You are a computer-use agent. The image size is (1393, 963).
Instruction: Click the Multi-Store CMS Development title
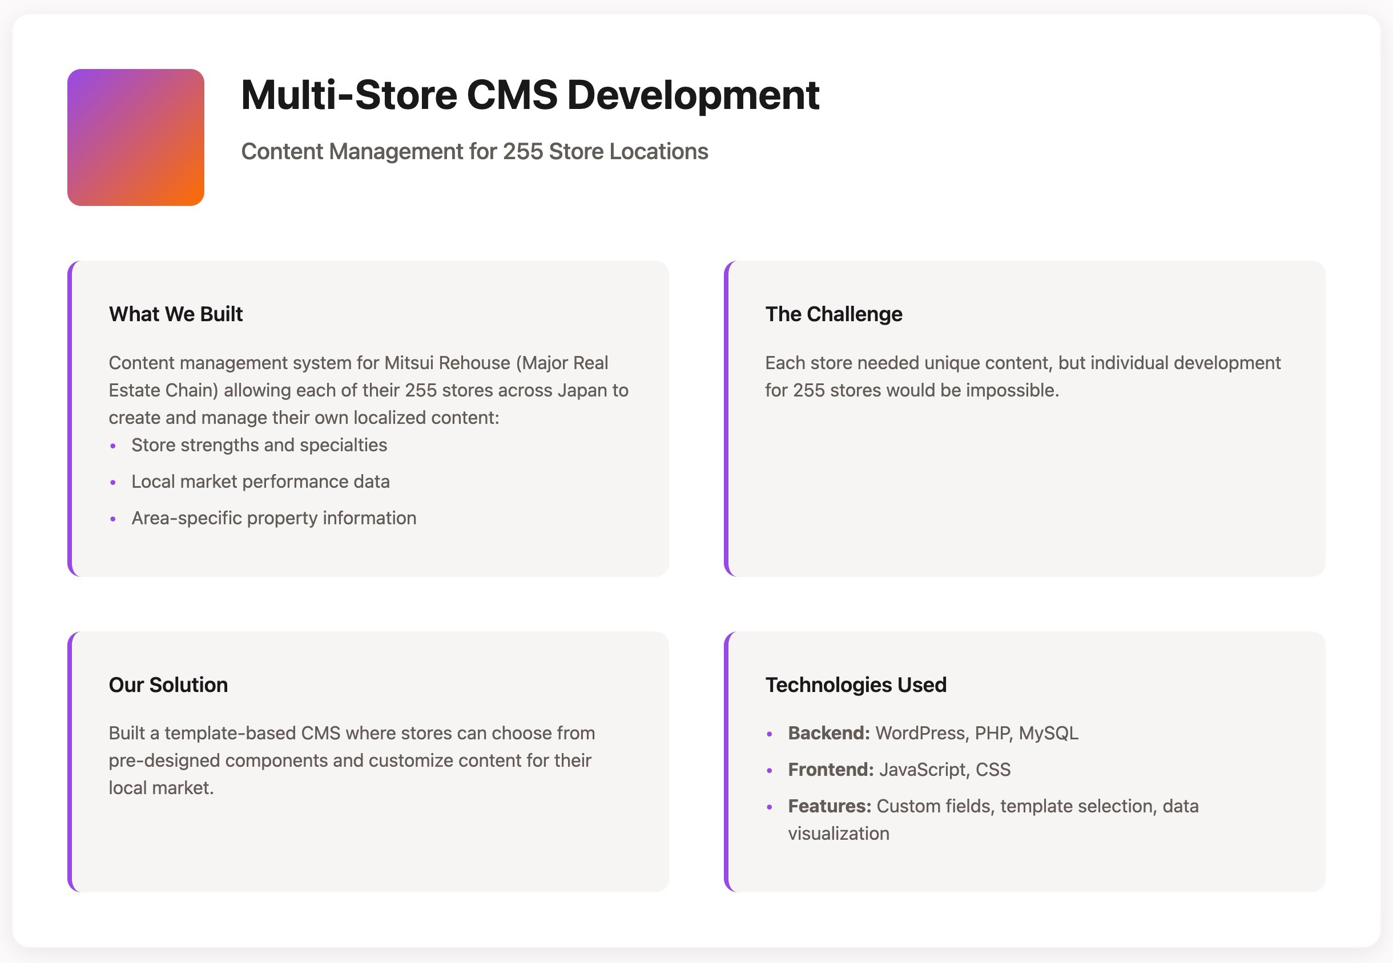pos(530,95)
